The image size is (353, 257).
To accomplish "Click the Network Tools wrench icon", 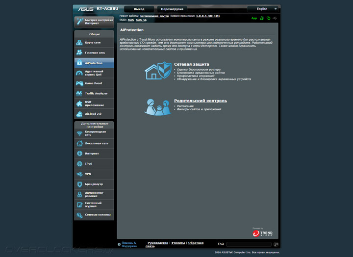I will [79, 215].
